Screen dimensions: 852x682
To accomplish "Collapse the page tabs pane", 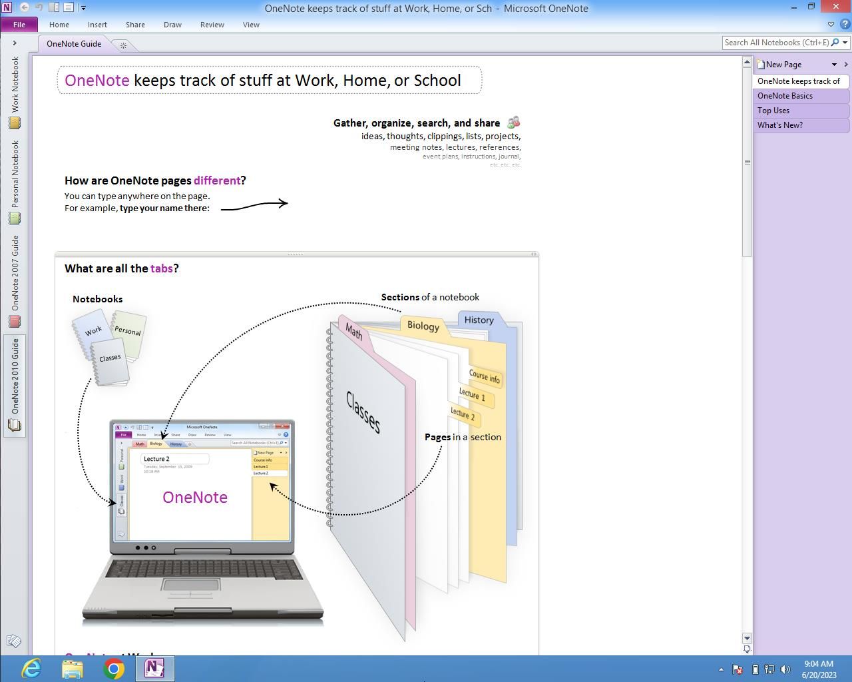I will pos(846,65).
